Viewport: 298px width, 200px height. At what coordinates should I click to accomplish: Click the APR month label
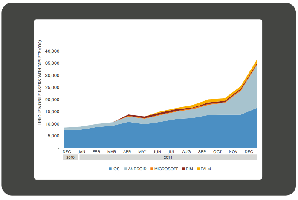pyautogui.click(x=127, y=152)
